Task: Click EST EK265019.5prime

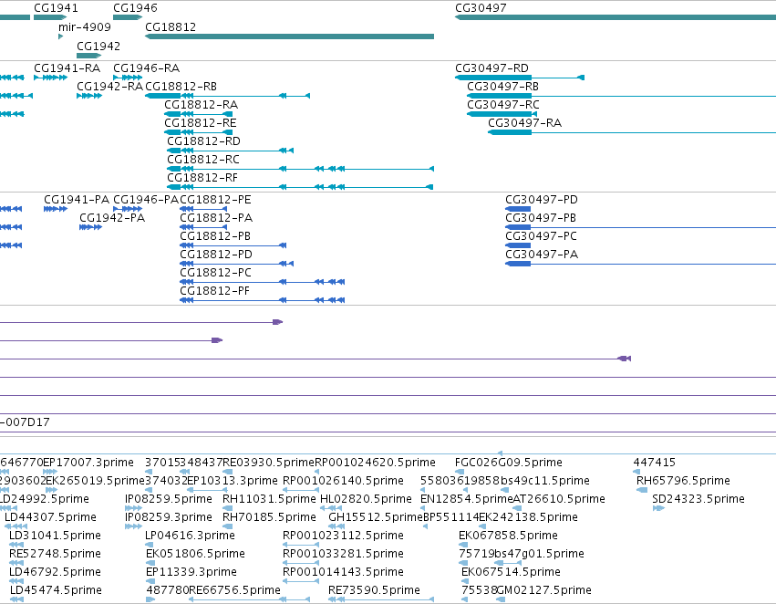Action: (95, 481)
